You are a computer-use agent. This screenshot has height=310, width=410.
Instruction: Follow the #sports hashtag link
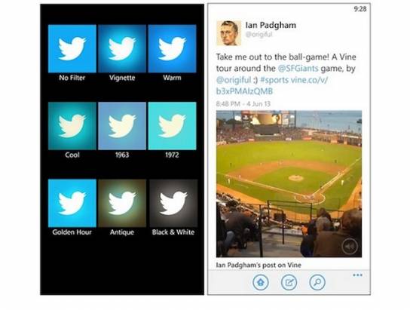point(274,80)
